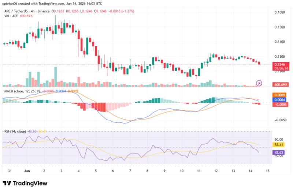Click the APE / TetherUS symbol title
The width and height of the screenshot is (293, 190).
(x=16, y=11)
